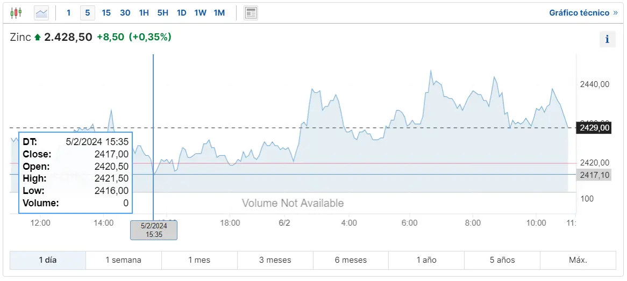Select the 1-minute interval
Screen dimensions: 627x281
tap(68, 12)
